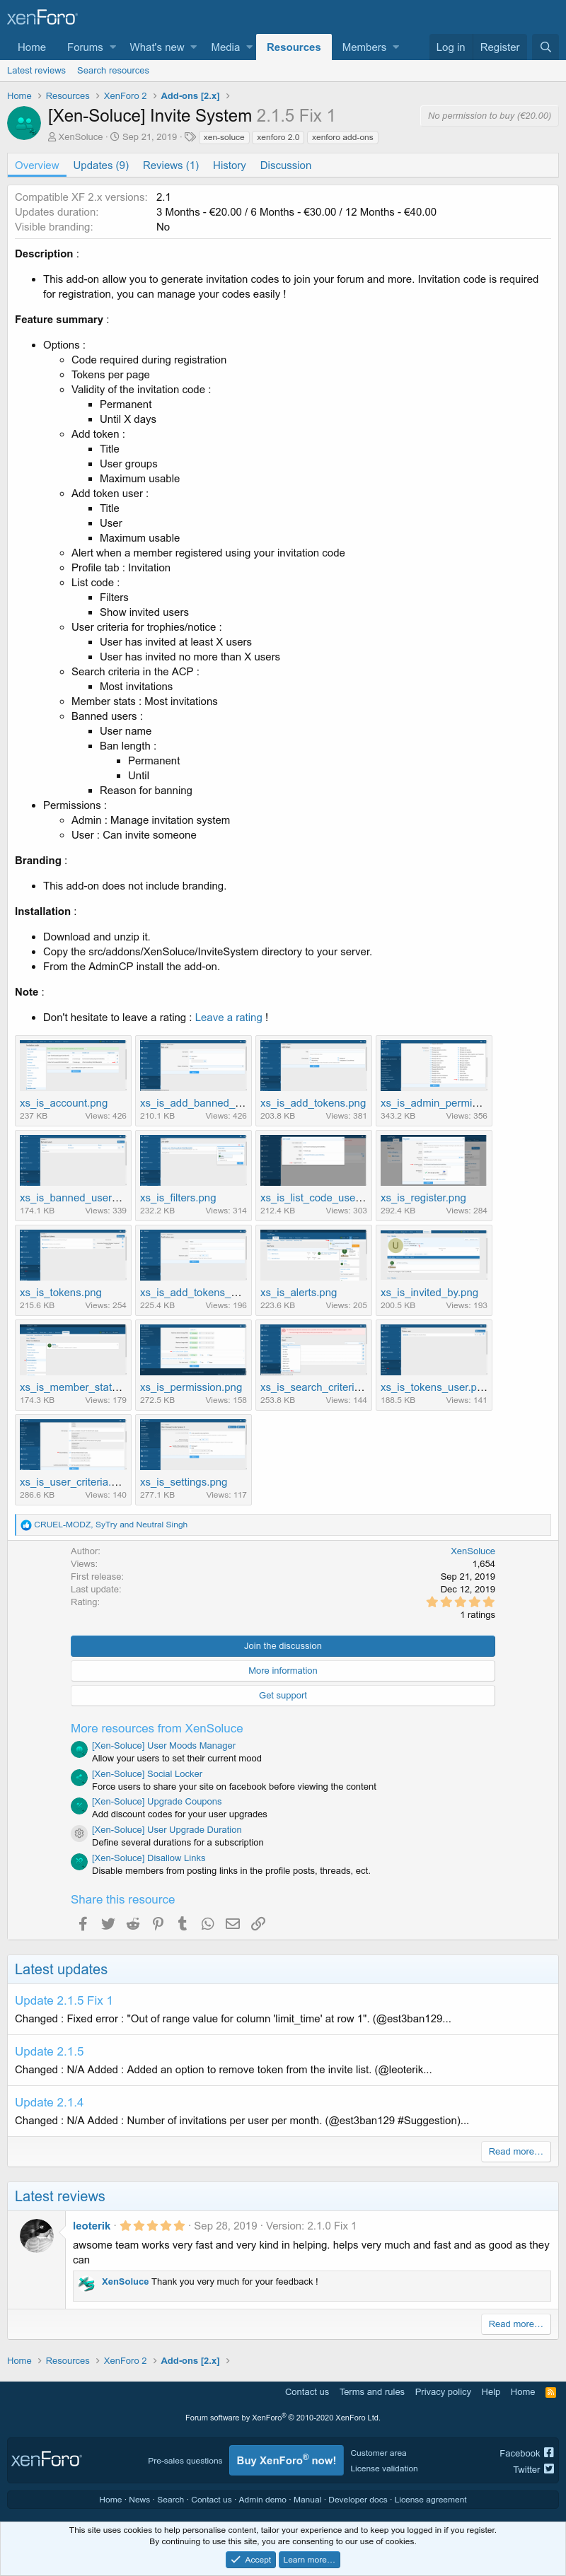Open the Leave a rating link

coord(229,1017)
